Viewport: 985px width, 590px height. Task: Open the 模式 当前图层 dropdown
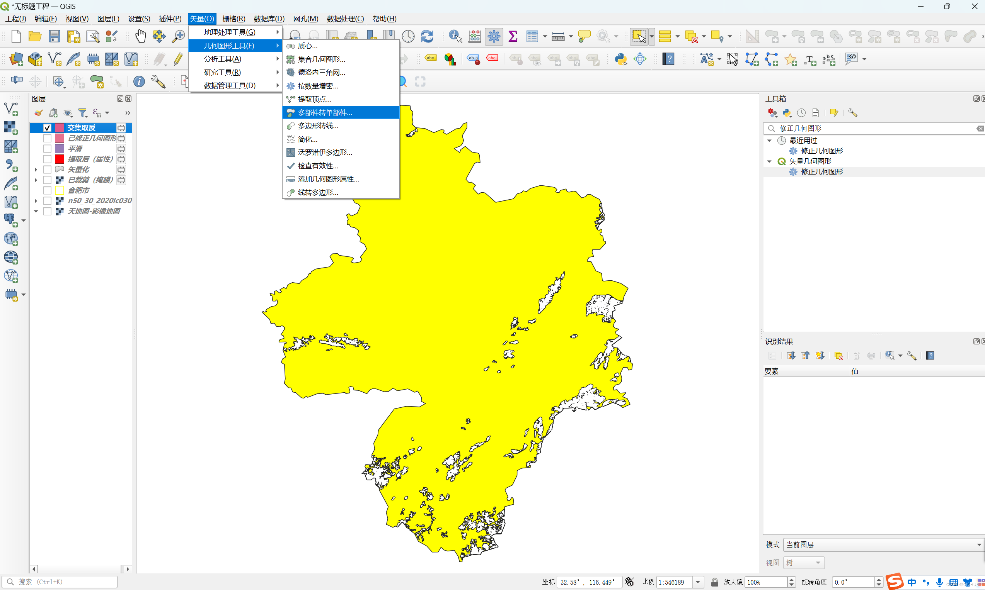[883, 544]
